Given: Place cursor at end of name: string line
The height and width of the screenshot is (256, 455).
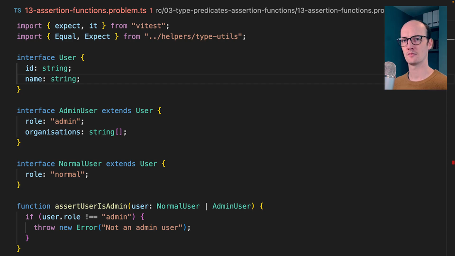Looking at the screenshot, I should click(81, 79).
